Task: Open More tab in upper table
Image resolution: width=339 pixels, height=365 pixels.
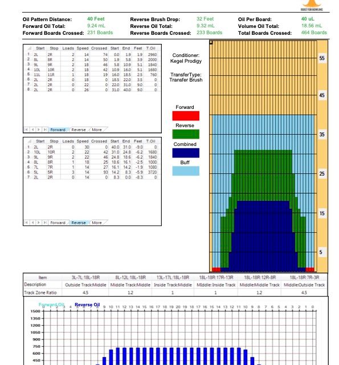Action: pos(97,129)
